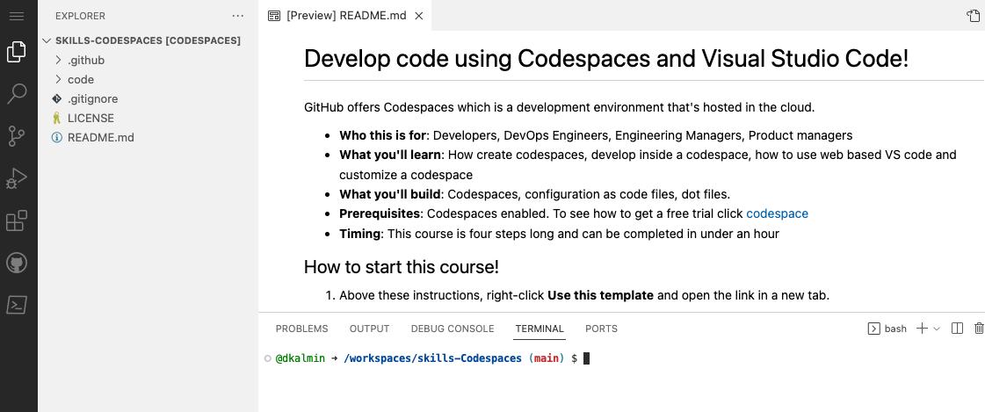Switch to the PROBLEMS tab
This screenshot has width=985, height=412.
pyautogui.click(x=301, y=329)
